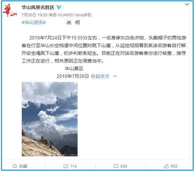This screenshot has height=171, width=194.
Task: Click the star favorite icon
Action: (x=15, y=166)
